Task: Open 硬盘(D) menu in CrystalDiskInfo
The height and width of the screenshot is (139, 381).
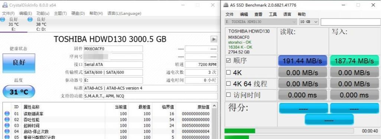Action: coord(78,13)
